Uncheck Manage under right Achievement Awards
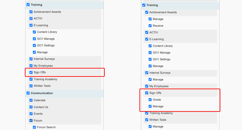This screenshot has height=130, width=242. [x=150, y=19]
